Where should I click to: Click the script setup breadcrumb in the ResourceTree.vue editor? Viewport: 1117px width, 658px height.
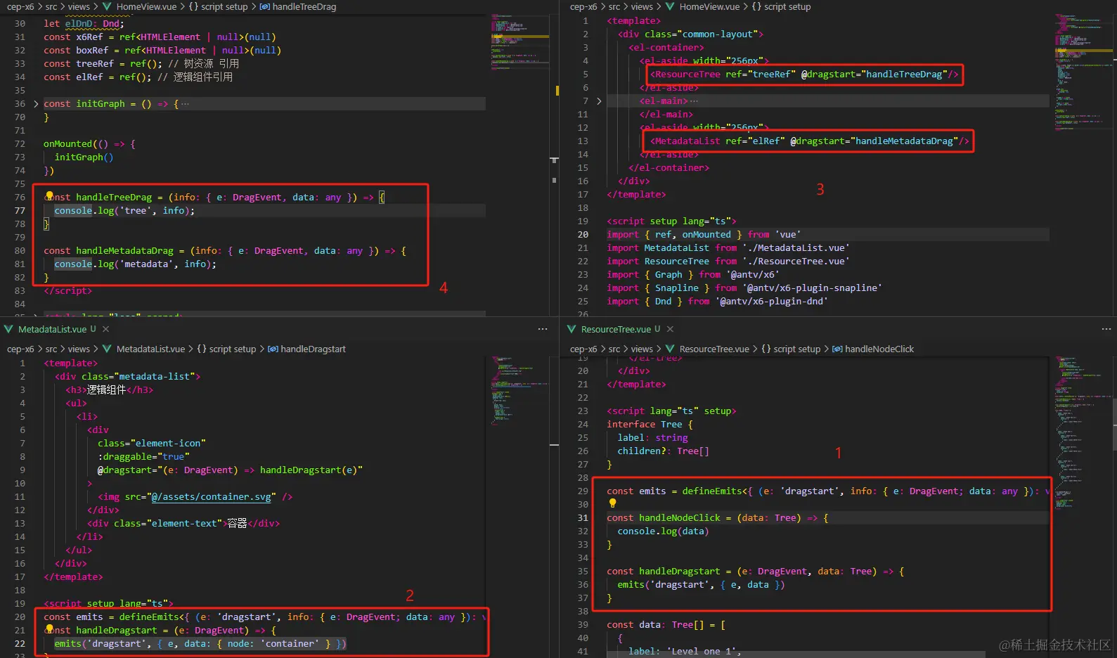pos(797,349)
